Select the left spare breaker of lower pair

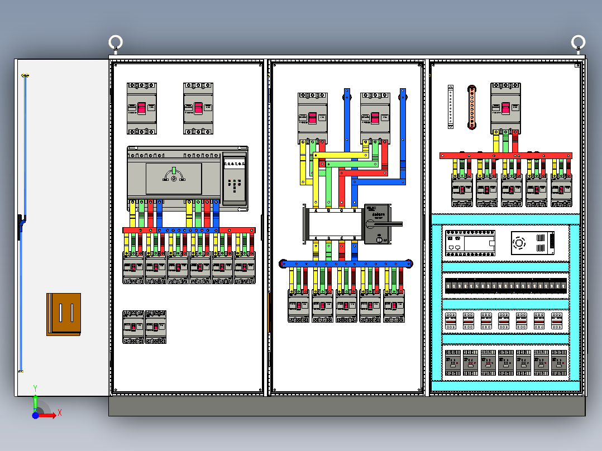[x=133, y=327]
